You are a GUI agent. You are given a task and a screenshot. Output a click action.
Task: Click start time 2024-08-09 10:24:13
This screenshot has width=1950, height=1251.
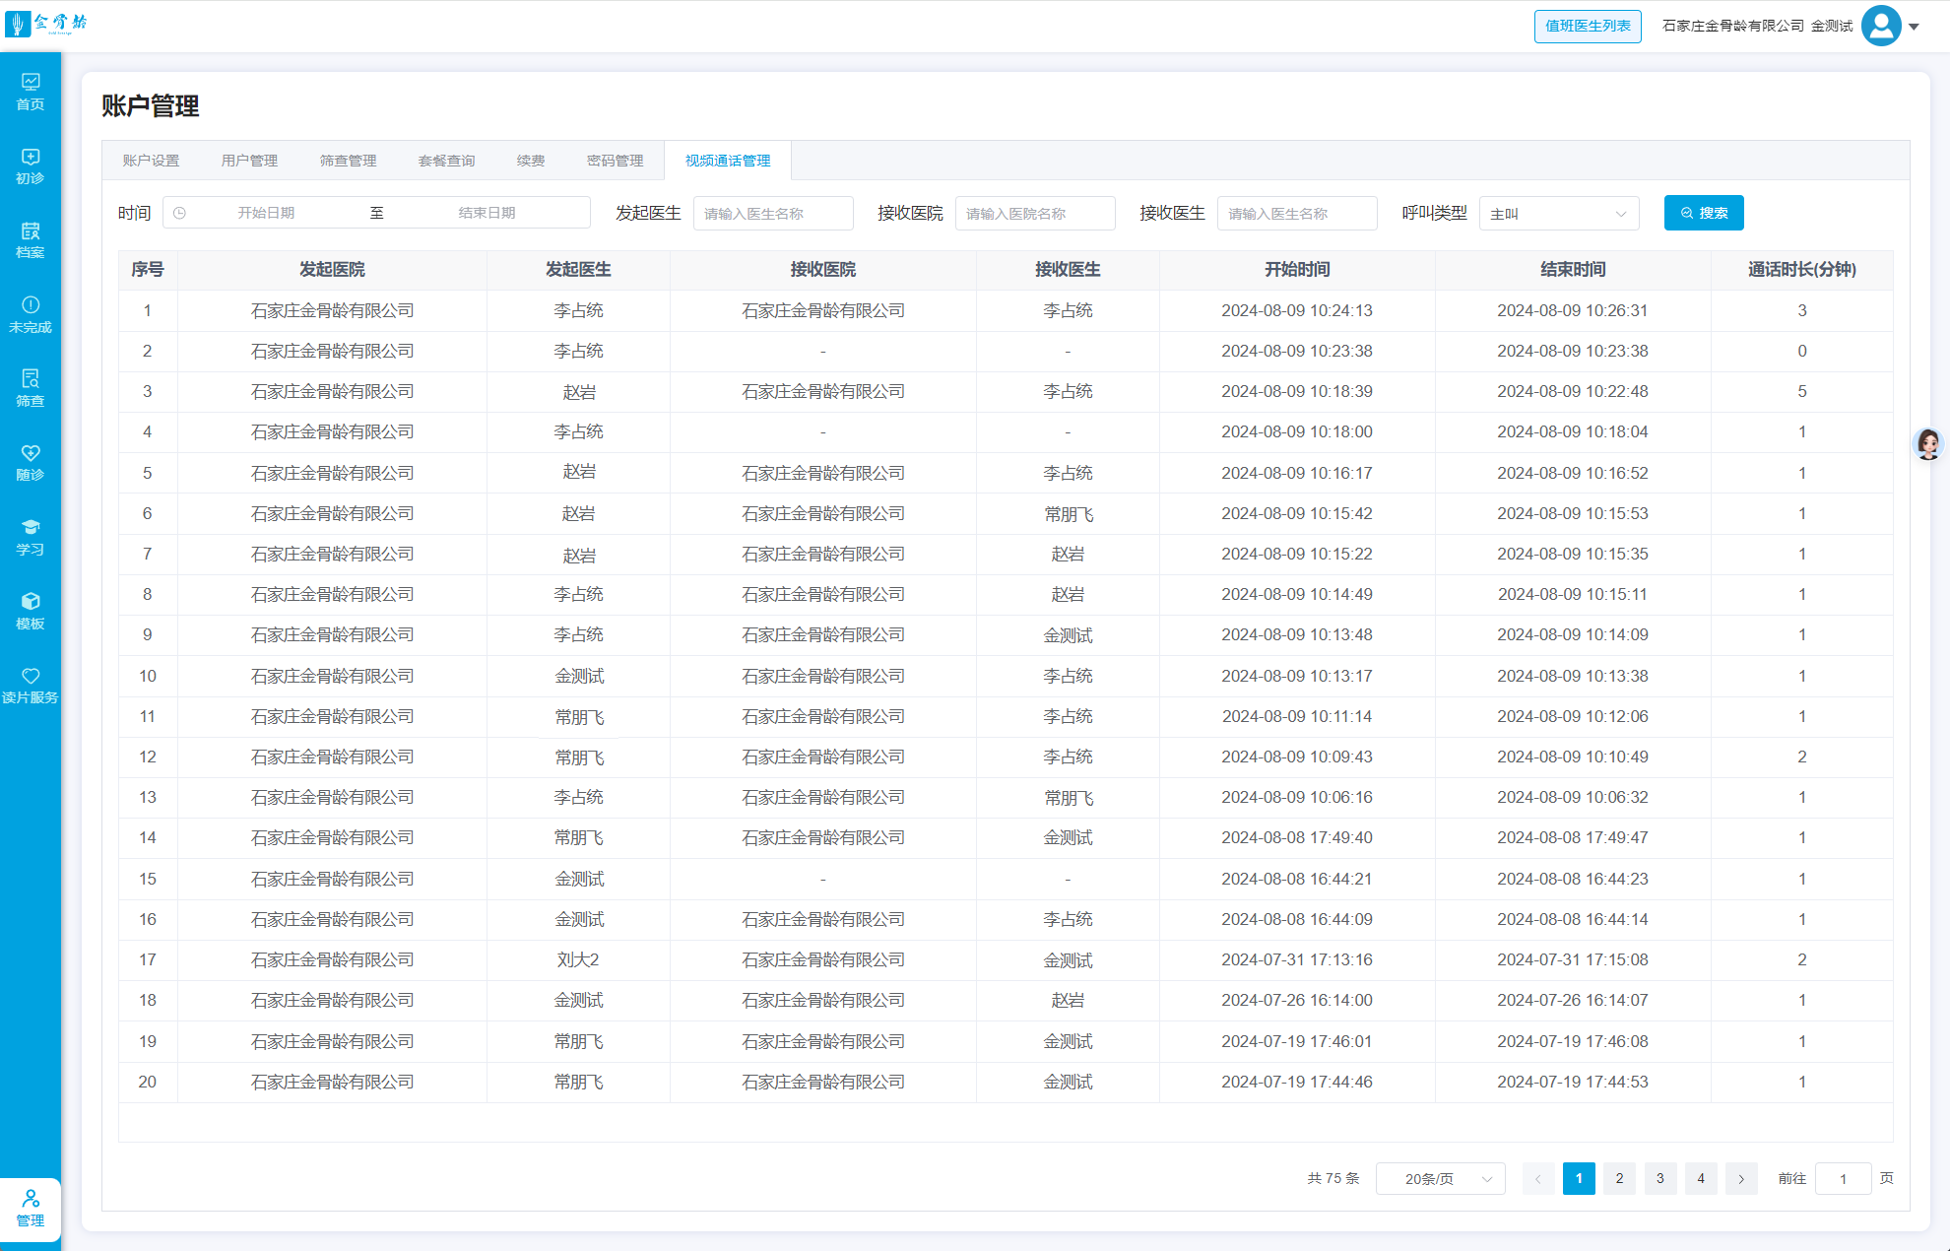click(x=1297, y=311)
